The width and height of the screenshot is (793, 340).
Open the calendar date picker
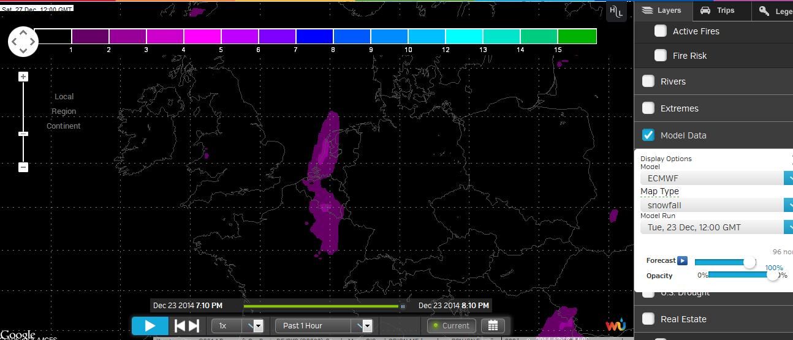pyautogui.click(x=493, y=325)
